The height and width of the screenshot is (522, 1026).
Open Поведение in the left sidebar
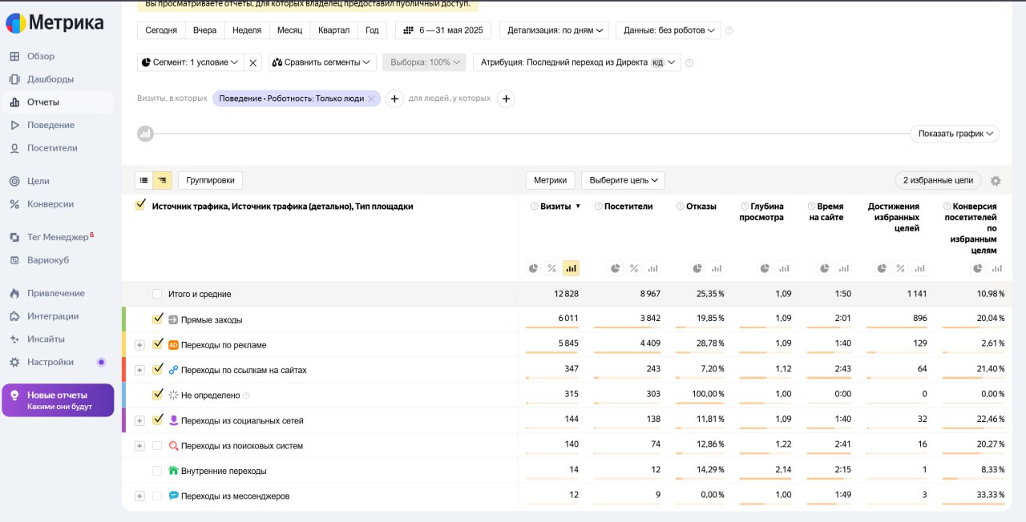50,125
